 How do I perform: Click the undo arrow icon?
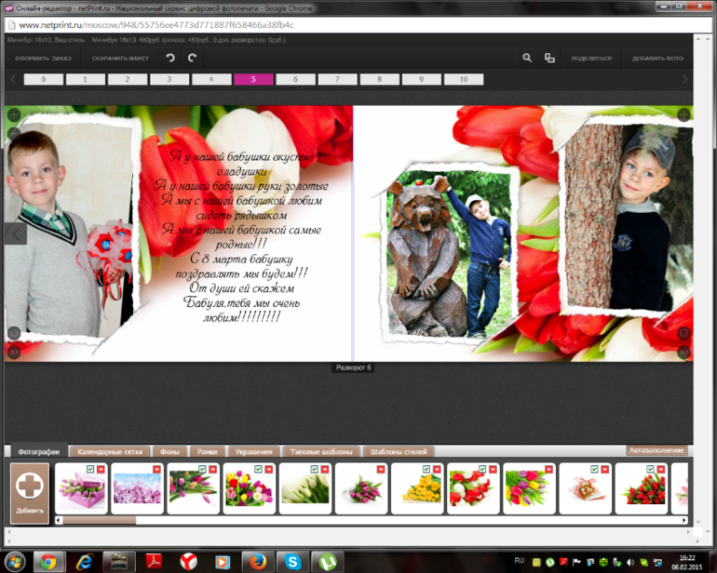click(169, 58)
